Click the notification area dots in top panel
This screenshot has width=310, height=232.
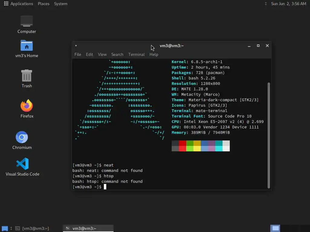tap(266, 4)
